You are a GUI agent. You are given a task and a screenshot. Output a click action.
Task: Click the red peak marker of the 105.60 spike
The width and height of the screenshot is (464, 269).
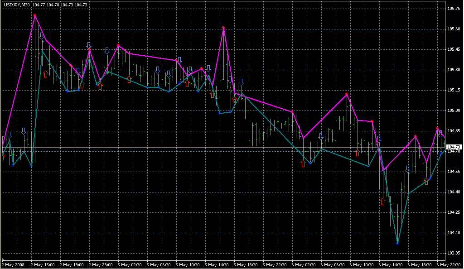[223, 28]
